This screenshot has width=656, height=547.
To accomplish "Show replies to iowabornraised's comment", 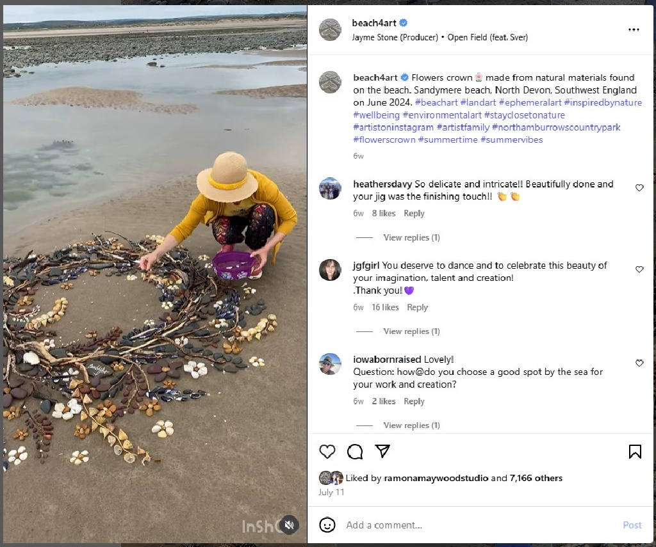I will (x=411, y=425).
